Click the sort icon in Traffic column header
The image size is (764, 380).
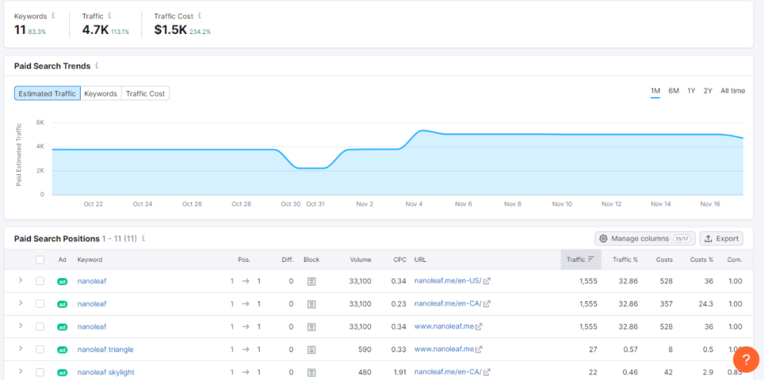click(x=591, y=259)
